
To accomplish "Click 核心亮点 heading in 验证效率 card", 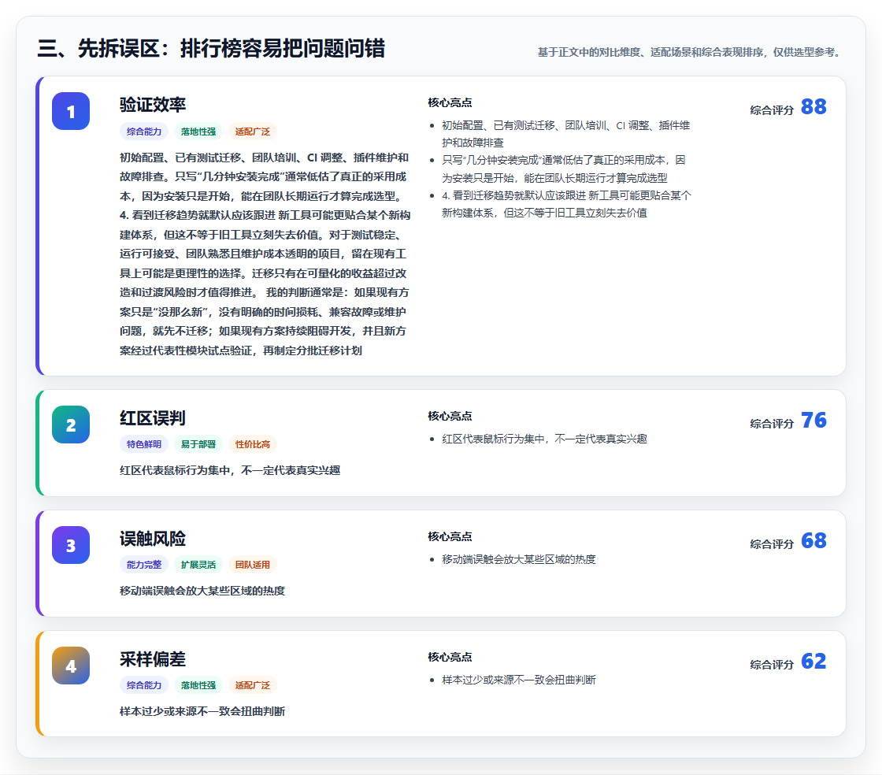I will pos(450,102).
